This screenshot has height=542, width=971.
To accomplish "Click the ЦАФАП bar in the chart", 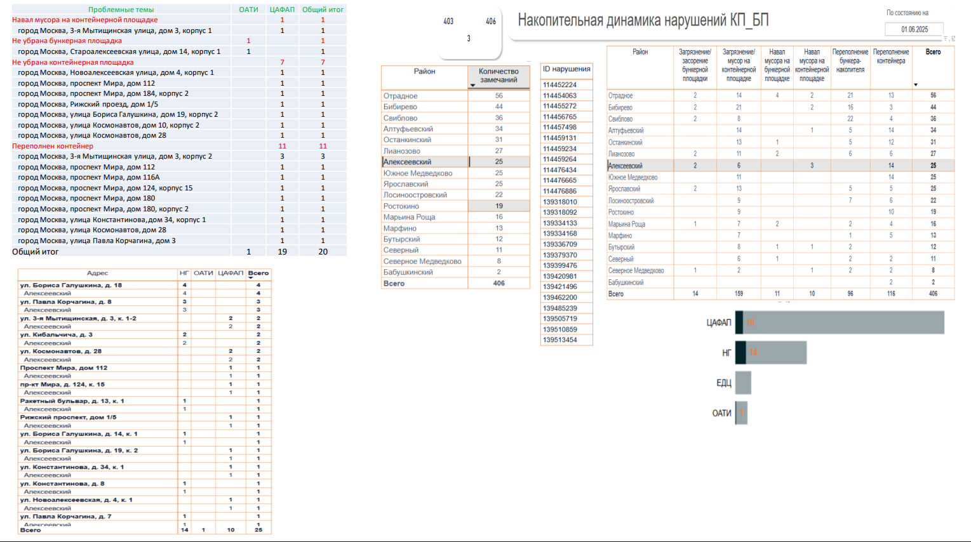I will [x=840, y=322].
